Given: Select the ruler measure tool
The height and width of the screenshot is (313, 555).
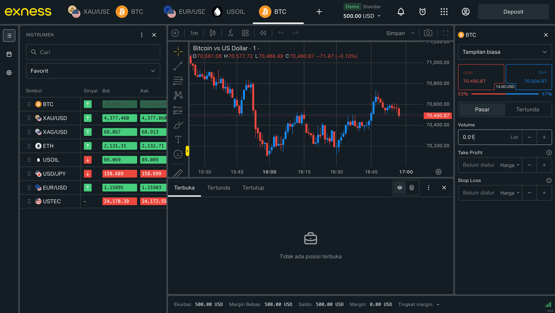Looking at the screenshot, I should 178,173.
